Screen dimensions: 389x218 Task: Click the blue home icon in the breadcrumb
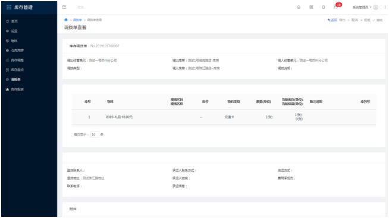tap(66, 20)
